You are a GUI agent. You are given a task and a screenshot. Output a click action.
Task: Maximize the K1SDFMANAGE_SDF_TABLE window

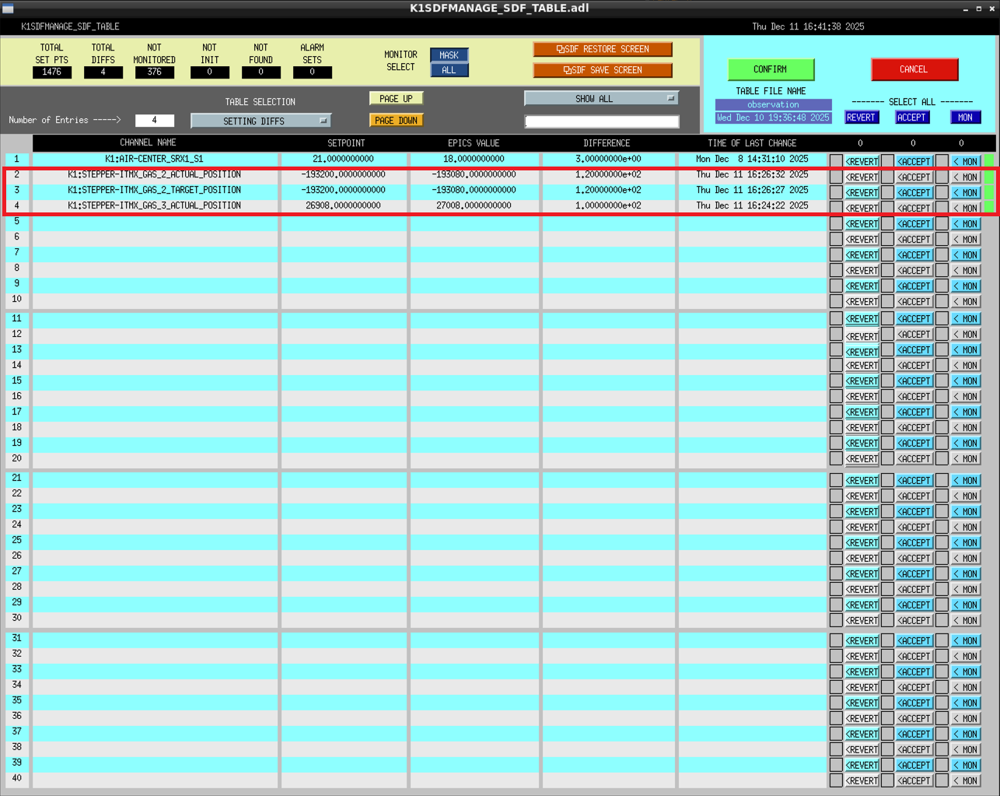pos(978,9)
